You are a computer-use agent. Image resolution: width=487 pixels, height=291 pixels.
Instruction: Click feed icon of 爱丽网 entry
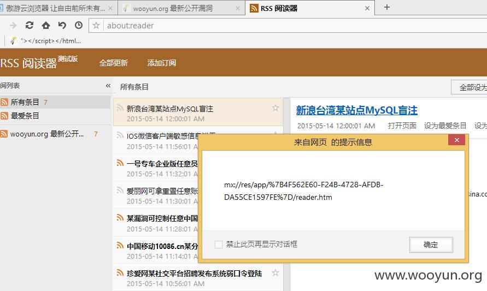(120, 190)
